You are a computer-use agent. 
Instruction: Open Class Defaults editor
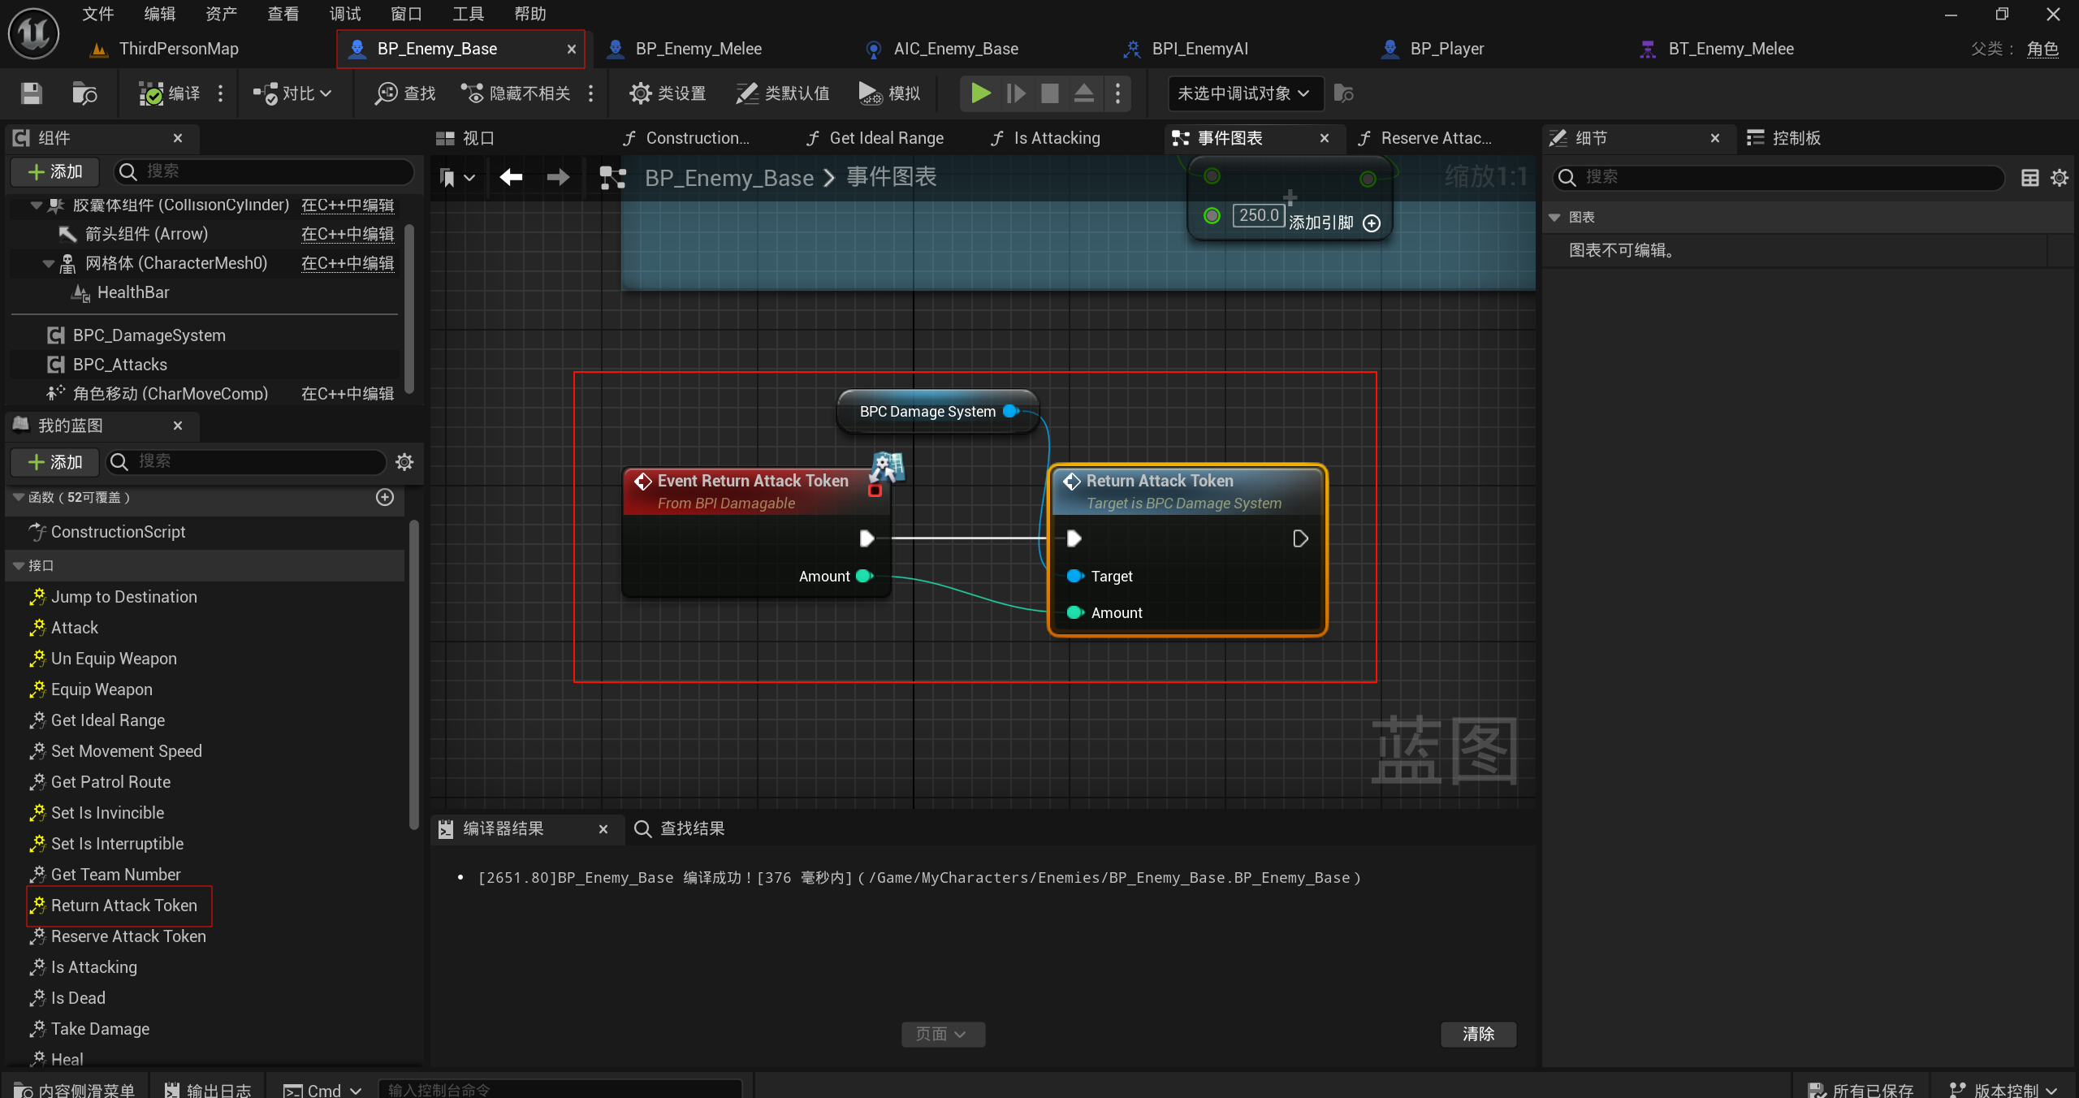782,93
